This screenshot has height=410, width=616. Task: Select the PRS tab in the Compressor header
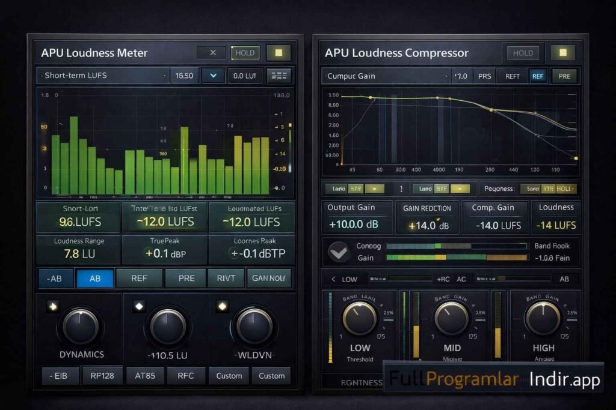[485, 76]
